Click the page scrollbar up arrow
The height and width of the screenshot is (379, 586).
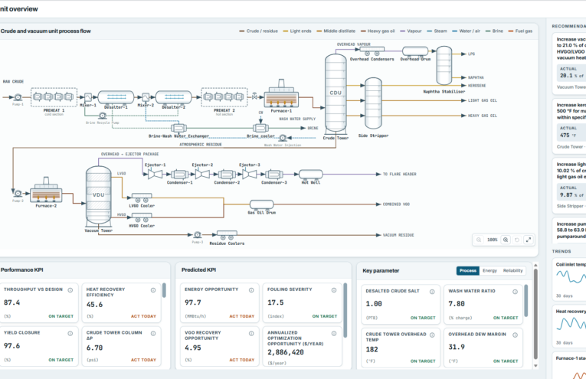(535, 265)
